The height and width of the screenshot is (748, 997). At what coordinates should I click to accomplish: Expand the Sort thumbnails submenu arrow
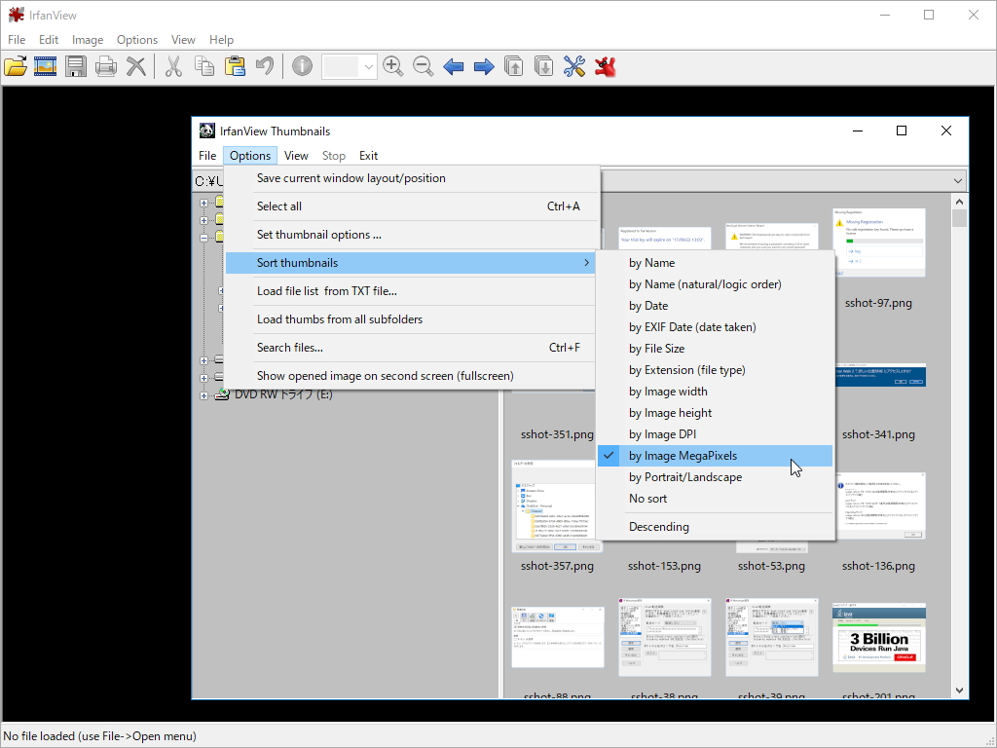pos(585,263)
